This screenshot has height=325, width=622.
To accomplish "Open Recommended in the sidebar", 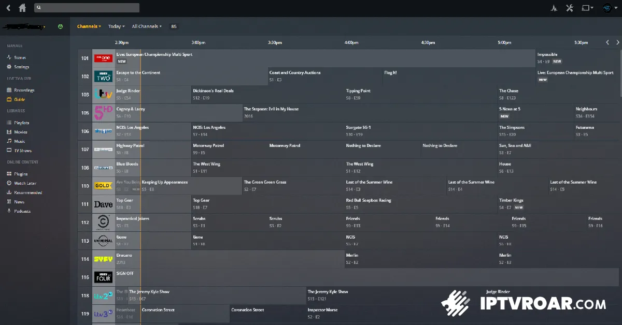I will coord(27,193).
